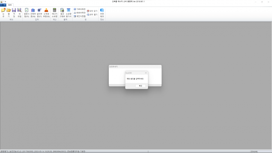Close the Eco2OD message dialog
Screen dimensions: 272x153
coord(146,73)
